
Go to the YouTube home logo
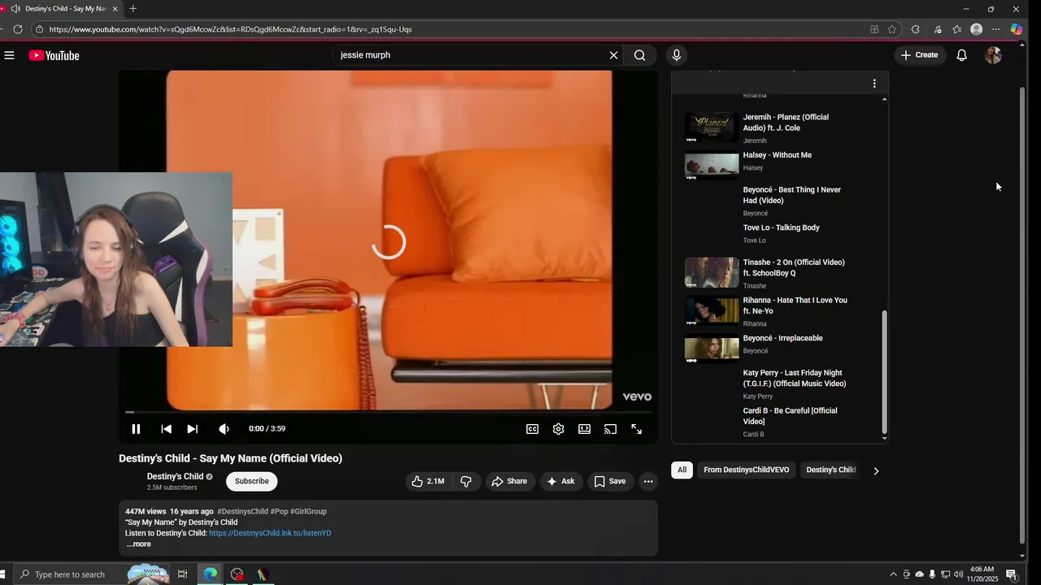pos(54,55)
